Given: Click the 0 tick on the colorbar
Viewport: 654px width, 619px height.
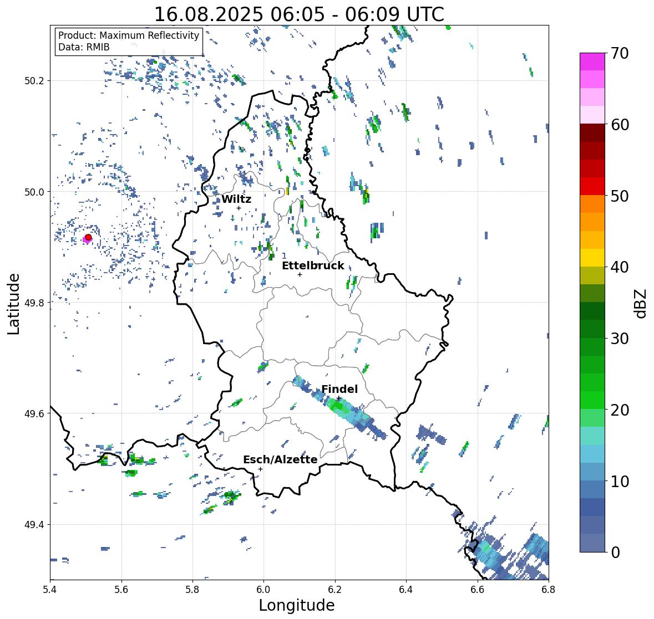Looking at the screenshot, I should tap(615, 553).
